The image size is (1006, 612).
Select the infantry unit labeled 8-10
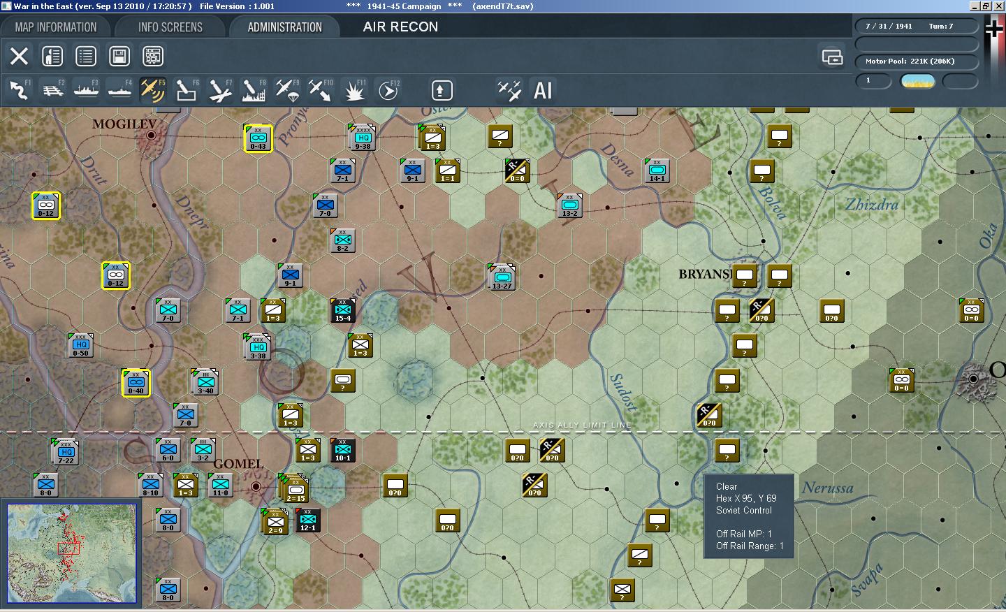(x=150, y=485)
